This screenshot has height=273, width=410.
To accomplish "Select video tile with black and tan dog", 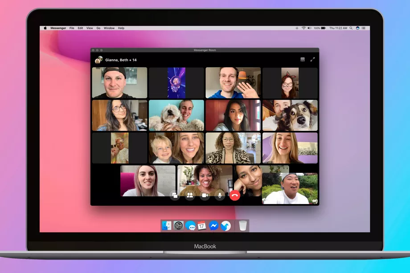I will tap(290, 115).
